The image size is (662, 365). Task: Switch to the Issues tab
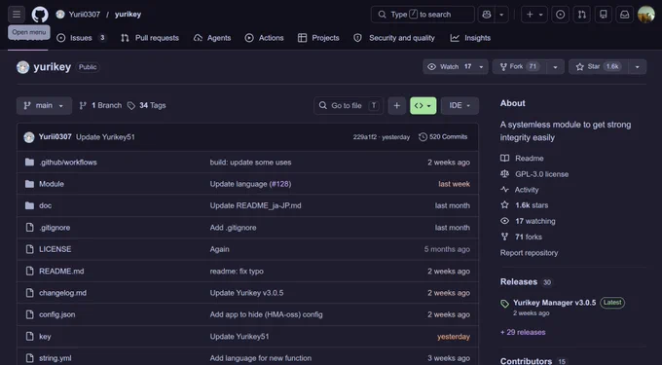click(81, 38)
